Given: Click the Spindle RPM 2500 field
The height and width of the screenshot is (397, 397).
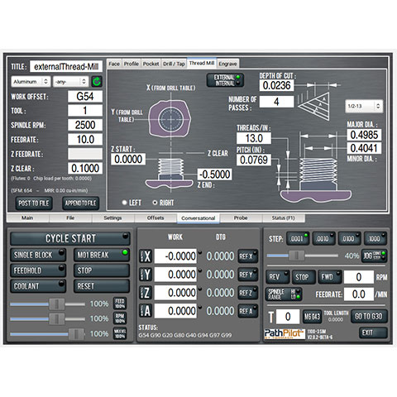Looking at the screenshot, I should click(85, 125).
